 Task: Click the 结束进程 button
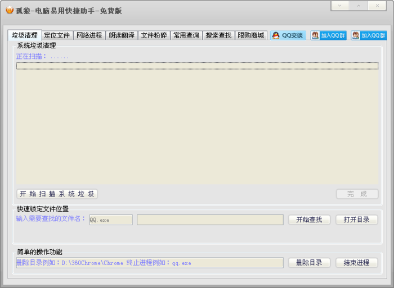[x=356, y=263]
